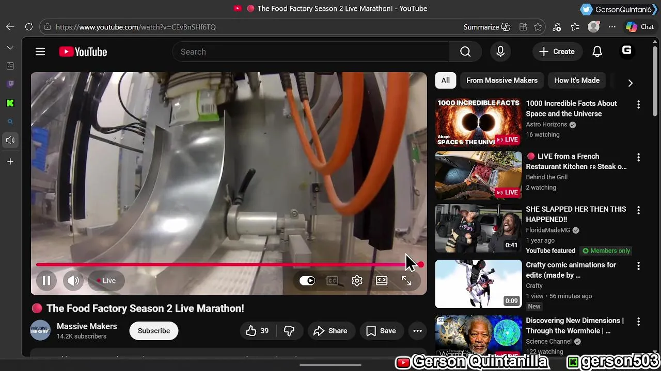Go to YouTube home via logo
661x371 pixels.
(83, 52)
